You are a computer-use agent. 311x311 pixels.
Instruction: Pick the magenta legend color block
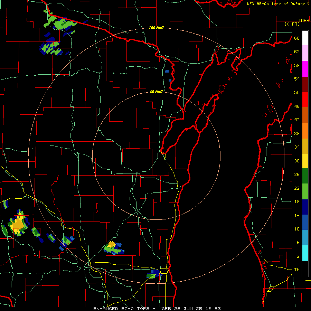click(305, 69)
